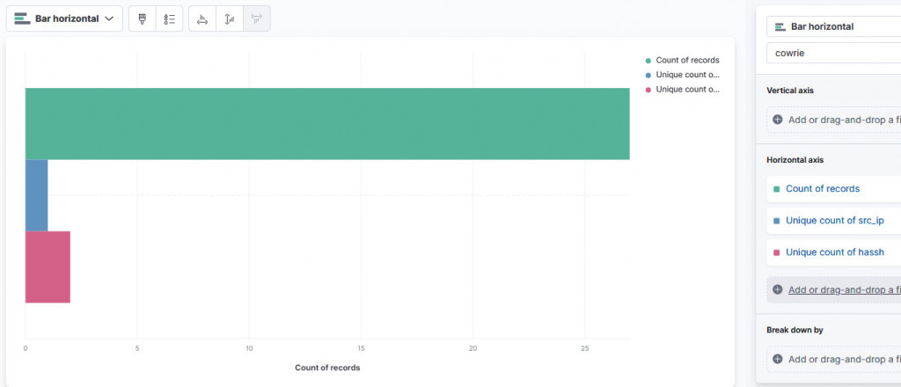Open the cowrie data view selector
The image size is (901, 387).
pyautogui.click(x=831, y=53)
